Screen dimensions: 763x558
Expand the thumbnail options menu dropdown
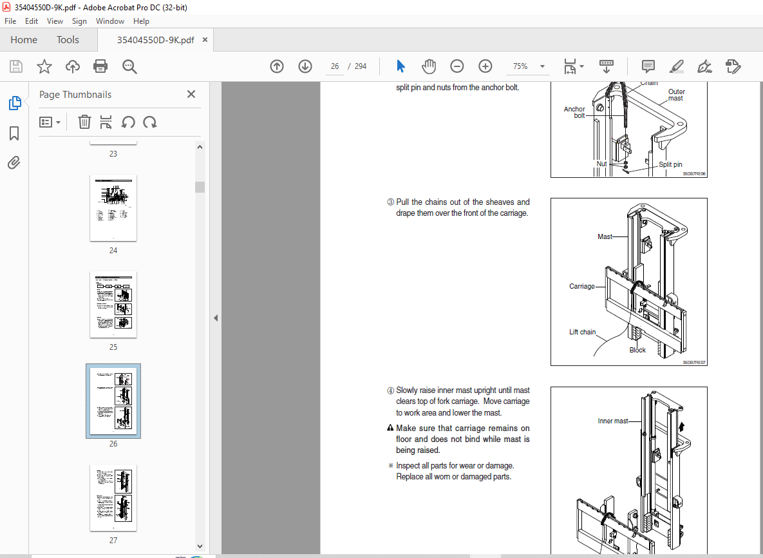click(x=50, y=122)
